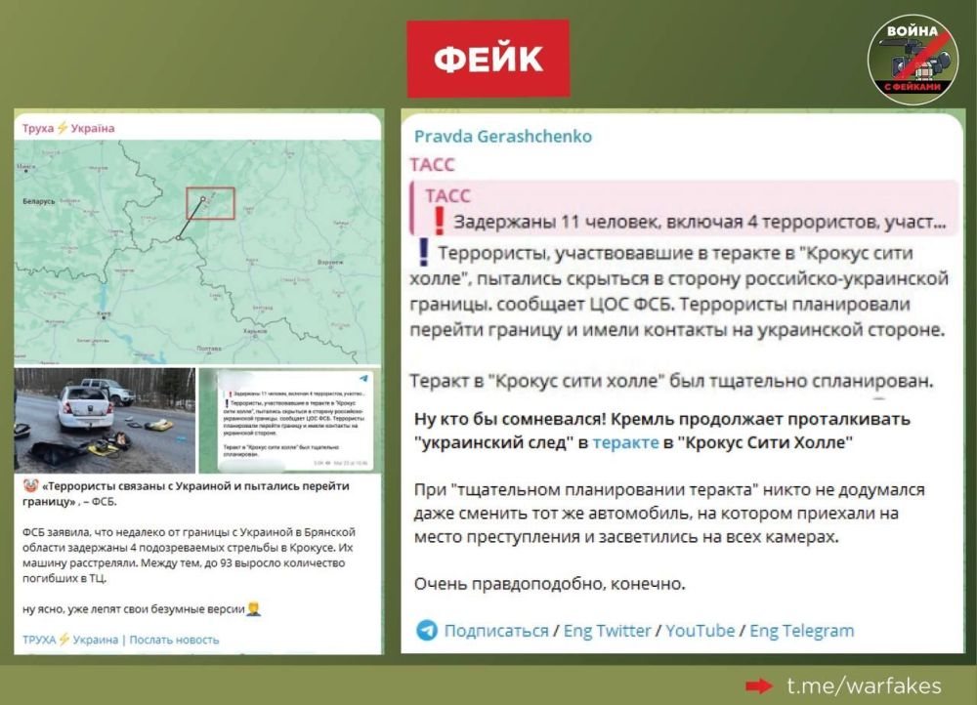Click the Подписаться link
The image size is (977, 705).
point(496,631)
